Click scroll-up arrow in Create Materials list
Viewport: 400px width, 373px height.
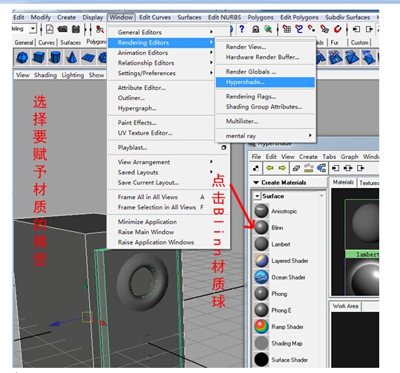[x=321, y=195]
